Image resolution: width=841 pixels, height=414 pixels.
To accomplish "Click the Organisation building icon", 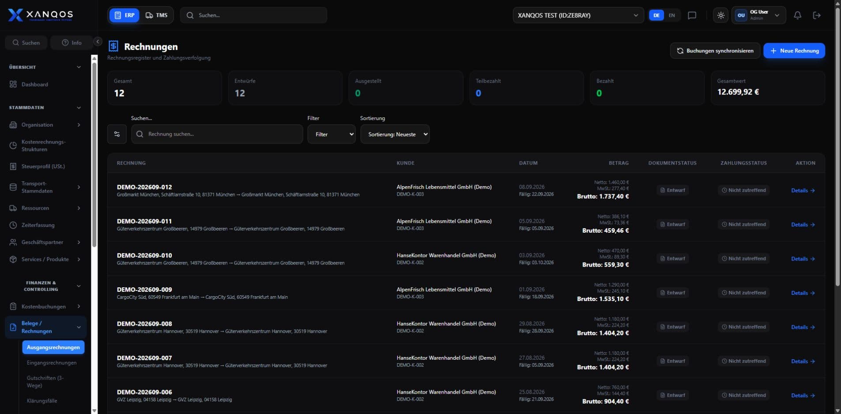I will pos(13,125).
